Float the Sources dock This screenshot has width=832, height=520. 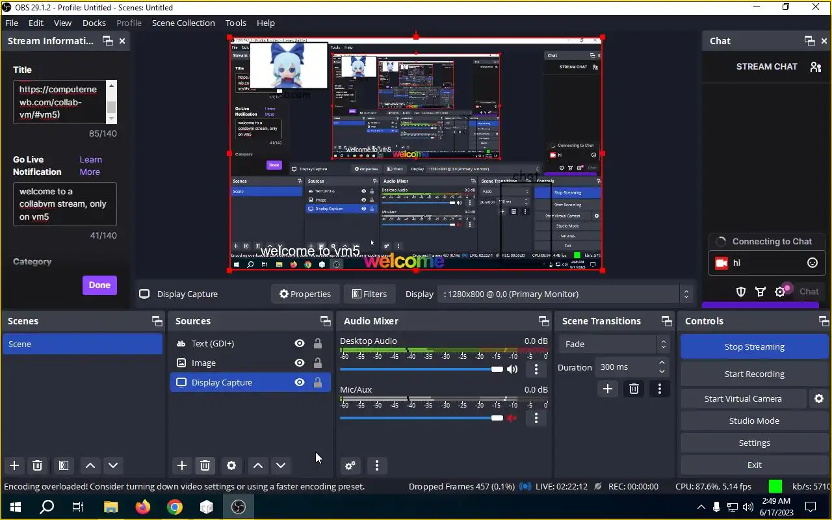tap(325, 321)
